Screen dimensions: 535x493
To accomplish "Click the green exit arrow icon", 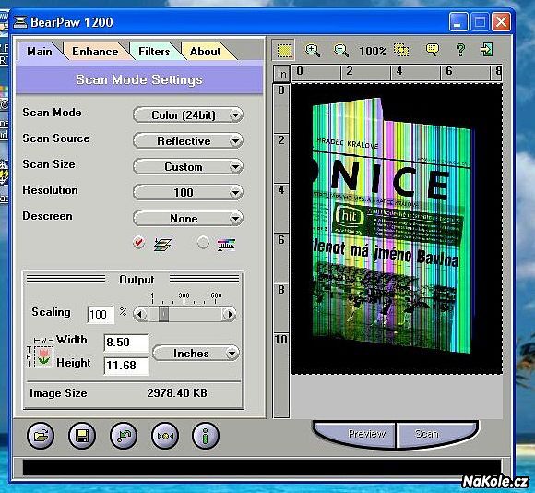I will (486, 50).
